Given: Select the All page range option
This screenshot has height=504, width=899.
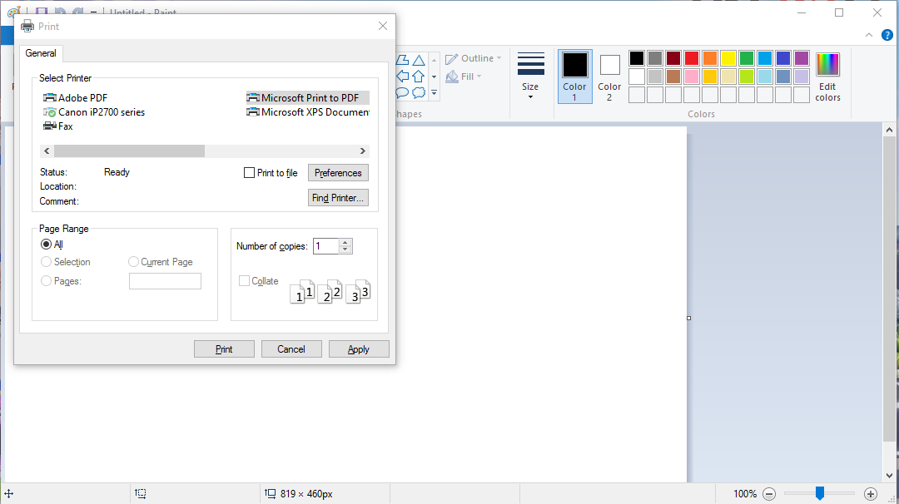Looking at the screenshot, I should (x=47, y=245).
